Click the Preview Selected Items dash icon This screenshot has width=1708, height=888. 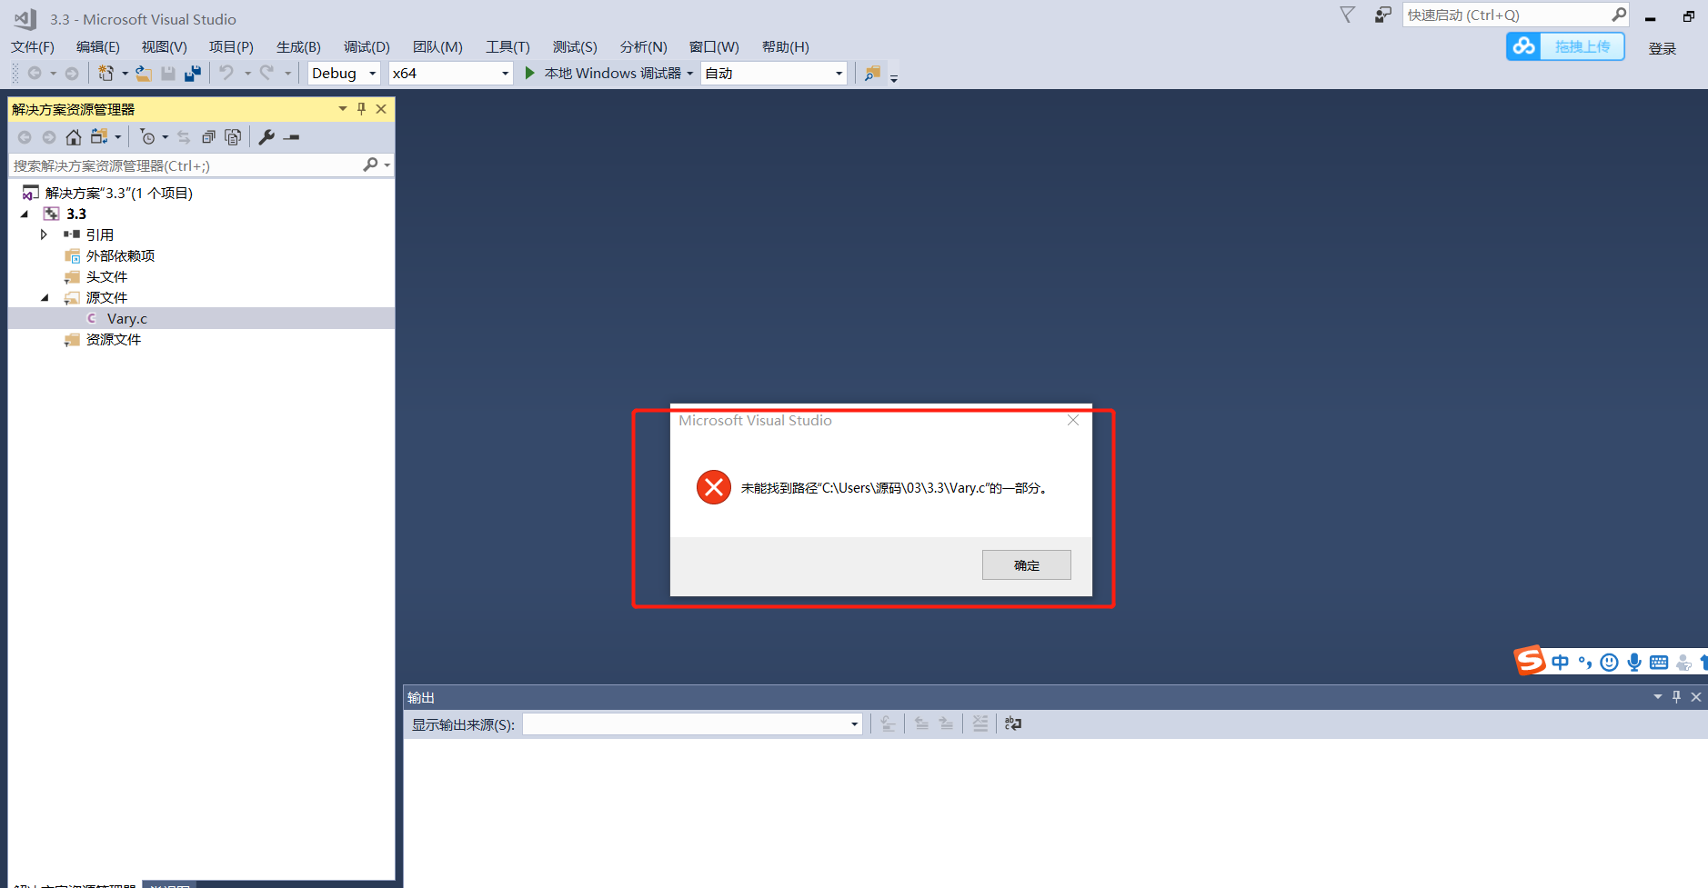pos(292,137)
